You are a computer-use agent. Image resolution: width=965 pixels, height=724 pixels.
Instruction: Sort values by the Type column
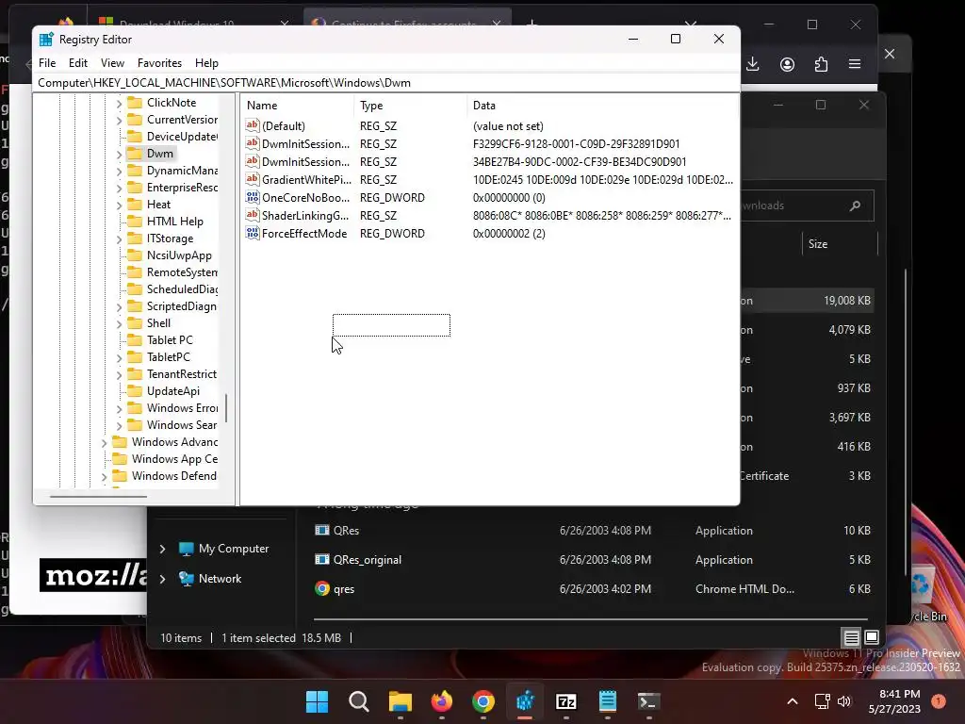point(411,106)
